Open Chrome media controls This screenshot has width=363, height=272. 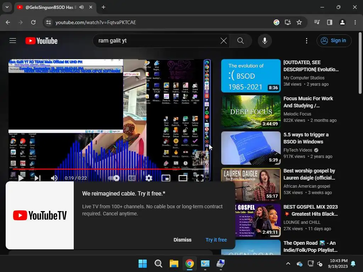[x=317, y=22]
